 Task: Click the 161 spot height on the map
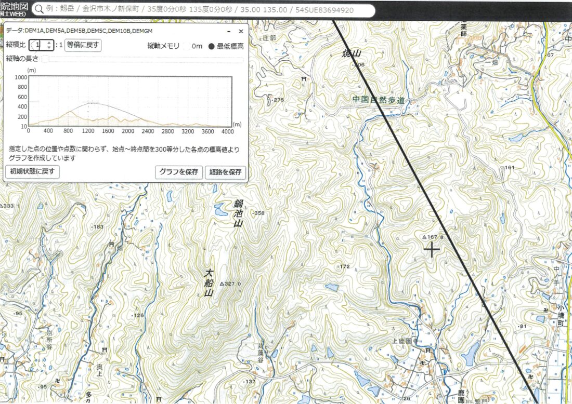pos(508,168)
